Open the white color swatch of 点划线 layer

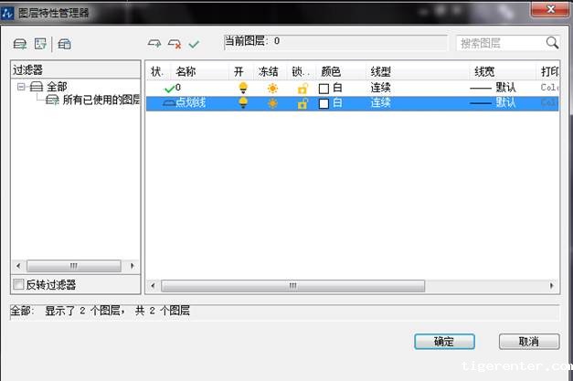[324, 104]
